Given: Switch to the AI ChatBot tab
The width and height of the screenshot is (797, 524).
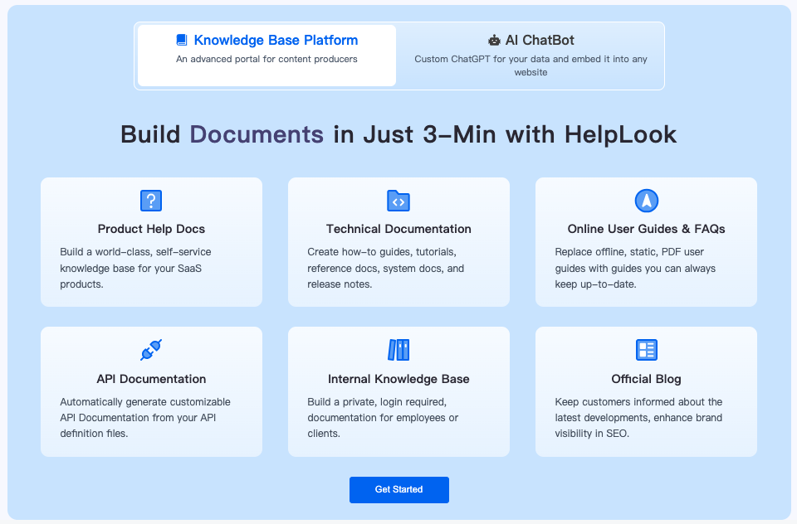Looking at the screenshot, I should pyautogui.click(x=531, y=55).
